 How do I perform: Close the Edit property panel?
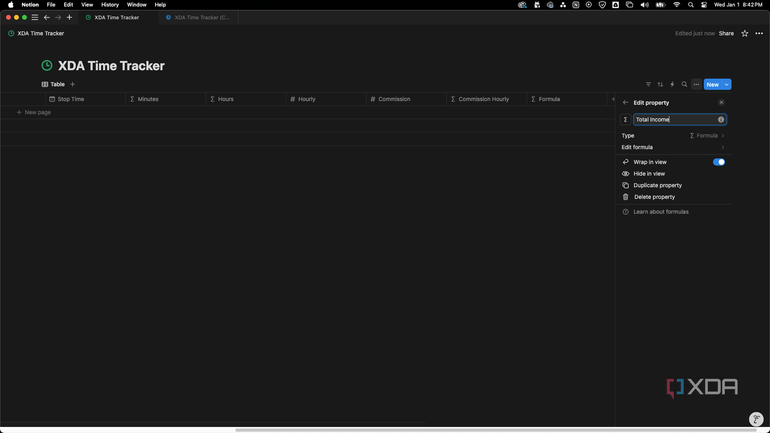[x=721, y=103]
